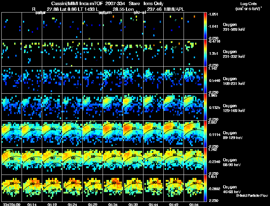Screen dimensions: 270x206
Task: Click the 46-68 keV panel at 05:34
Action: click(x=113, y=188)
